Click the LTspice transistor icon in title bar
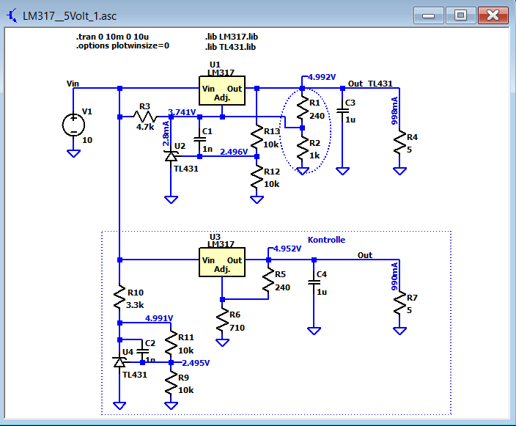The height and width of the screenshot is (426, 516). click(x=12, y=15)
